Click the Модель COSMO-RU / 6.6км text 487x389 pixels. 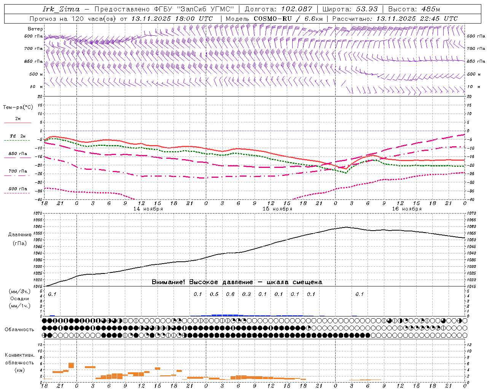click(x=274, y=19)
